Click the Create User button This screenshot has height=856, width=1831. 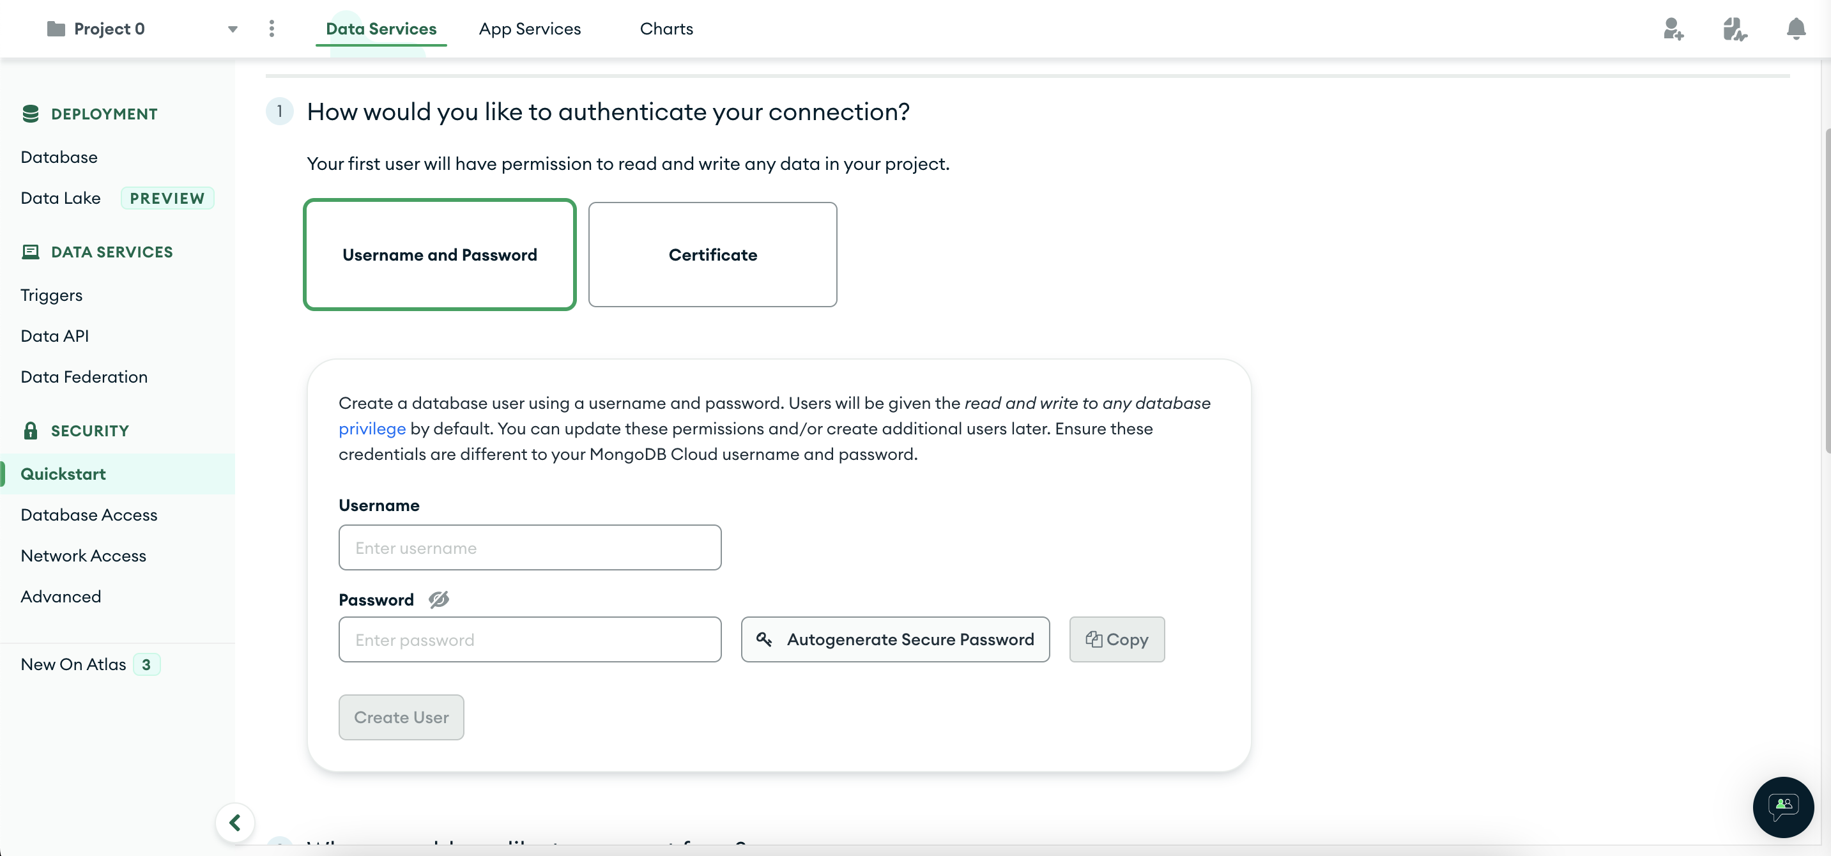(401, 717)
